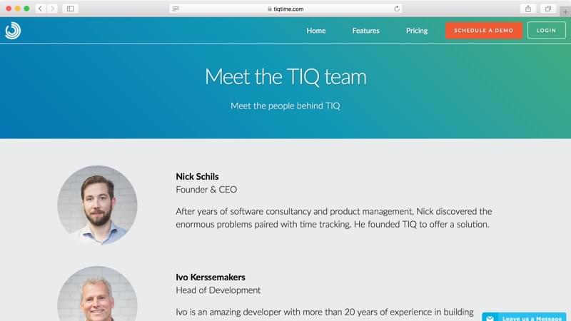The height and width of the screenshot is (321, 571).
Task: Click Schedule a Demo button
Action: [x=484, y=30]
